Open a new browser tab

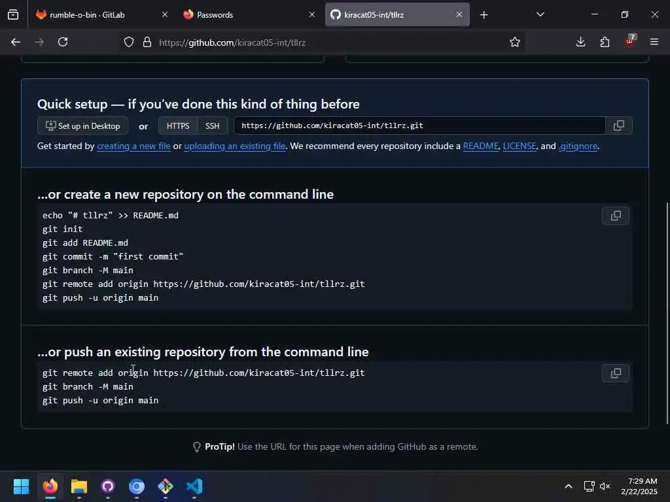click(484, 15)
